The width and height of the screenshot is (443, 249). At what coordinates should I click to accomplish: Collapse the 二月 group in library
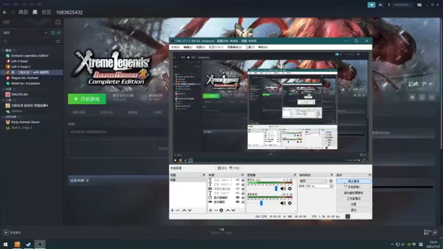click(x=3, y=100)
